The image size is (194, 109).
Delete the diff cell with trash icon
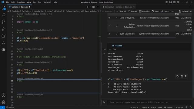click(x=186, y=76)
